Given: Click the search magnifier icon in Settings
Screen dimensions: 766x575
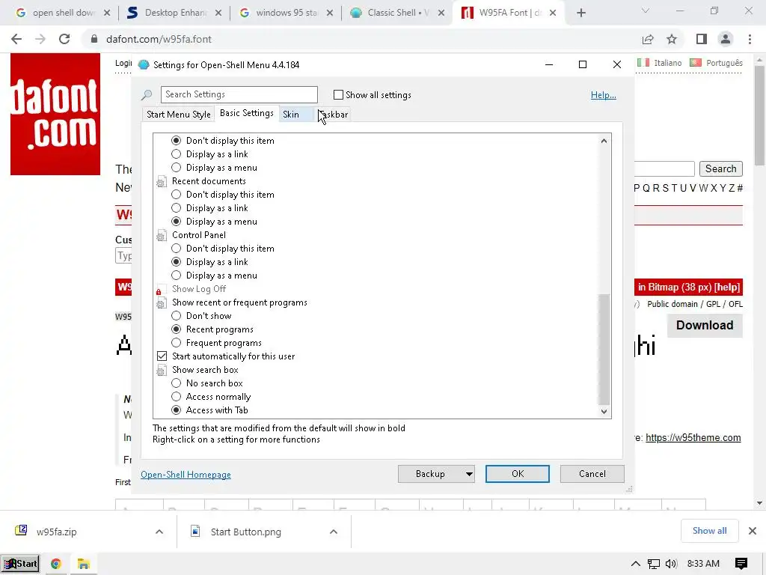Looking at the screenshot, I should click(147, 95).
